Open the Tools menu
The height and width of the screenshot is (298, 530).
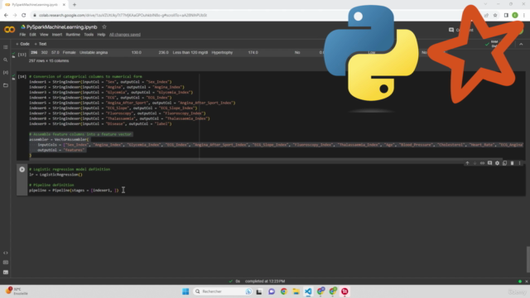[89, 35]
